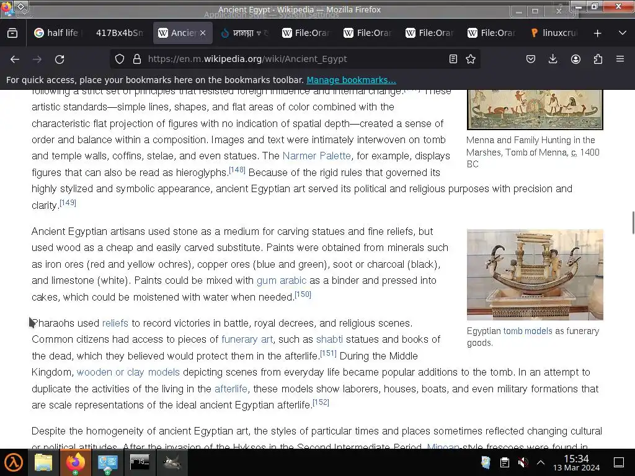Jump to citation 152

point(321,402)
